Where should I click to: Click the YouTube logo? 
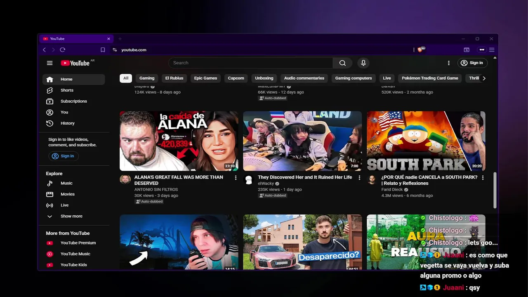coord(75,63)
